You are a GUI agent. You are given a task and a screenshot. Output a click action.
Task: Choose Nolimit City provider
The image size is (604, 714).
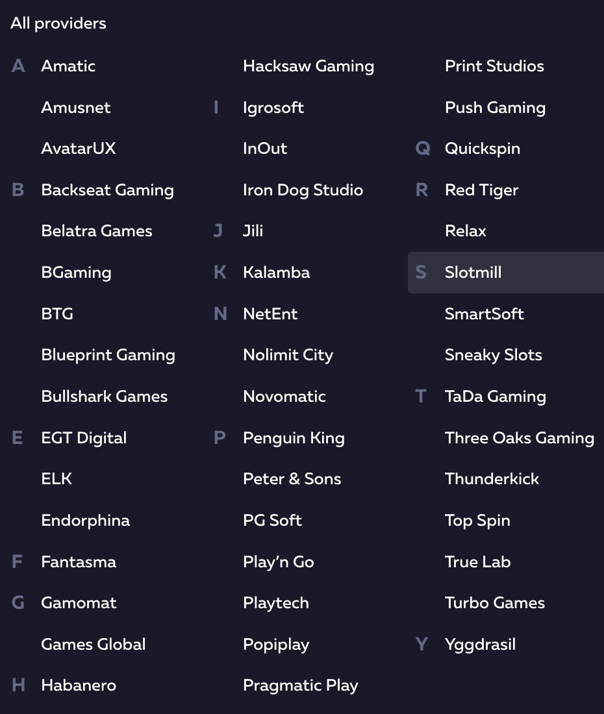click(x=288, y=355)
